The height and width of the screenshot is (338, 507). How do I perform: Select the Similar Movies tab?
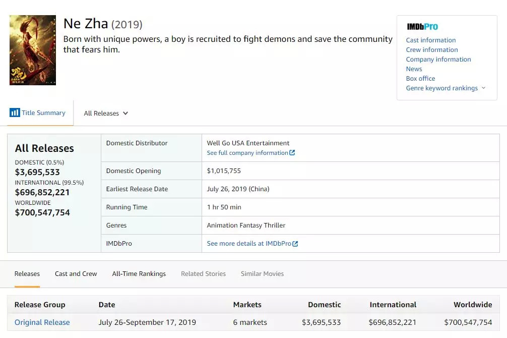[262, 274]
